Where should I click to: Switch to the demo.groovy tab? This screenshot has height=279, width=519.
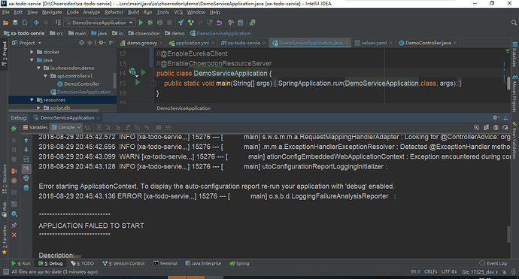(x=141, y=43)
